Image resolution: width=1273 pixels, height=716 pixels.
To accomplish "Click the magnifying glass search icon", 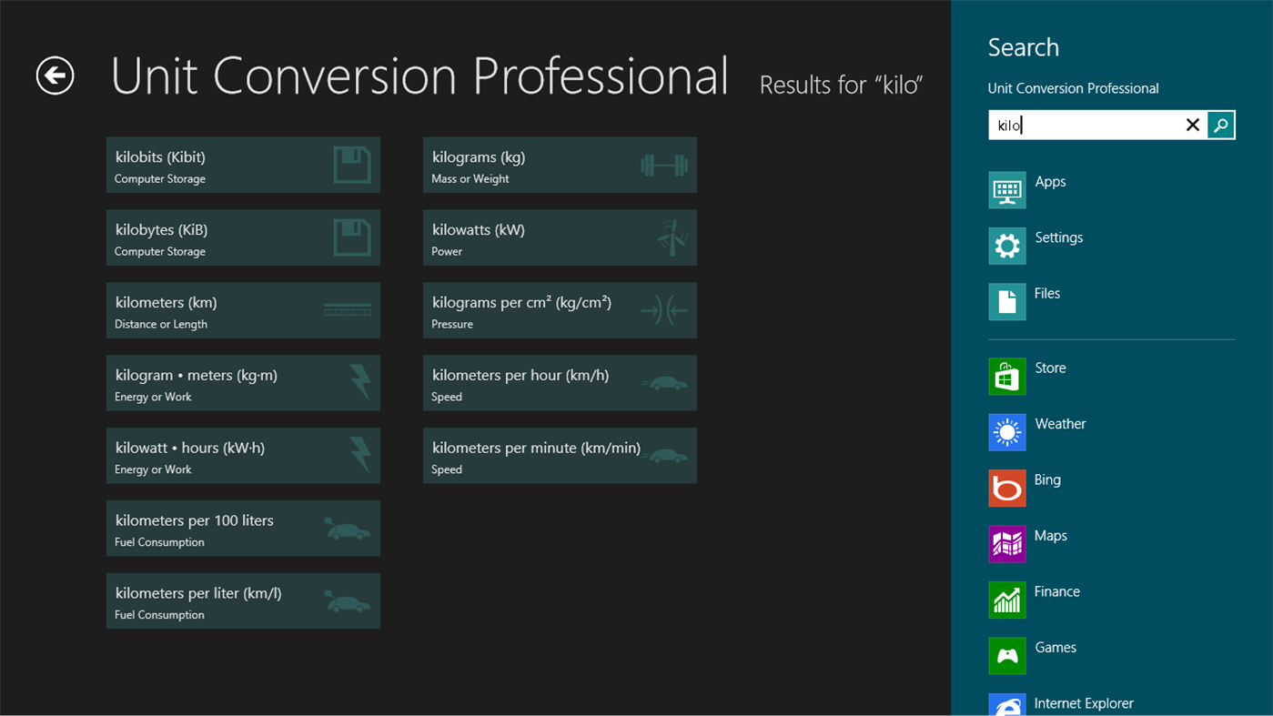I will tap(1220, 125).
